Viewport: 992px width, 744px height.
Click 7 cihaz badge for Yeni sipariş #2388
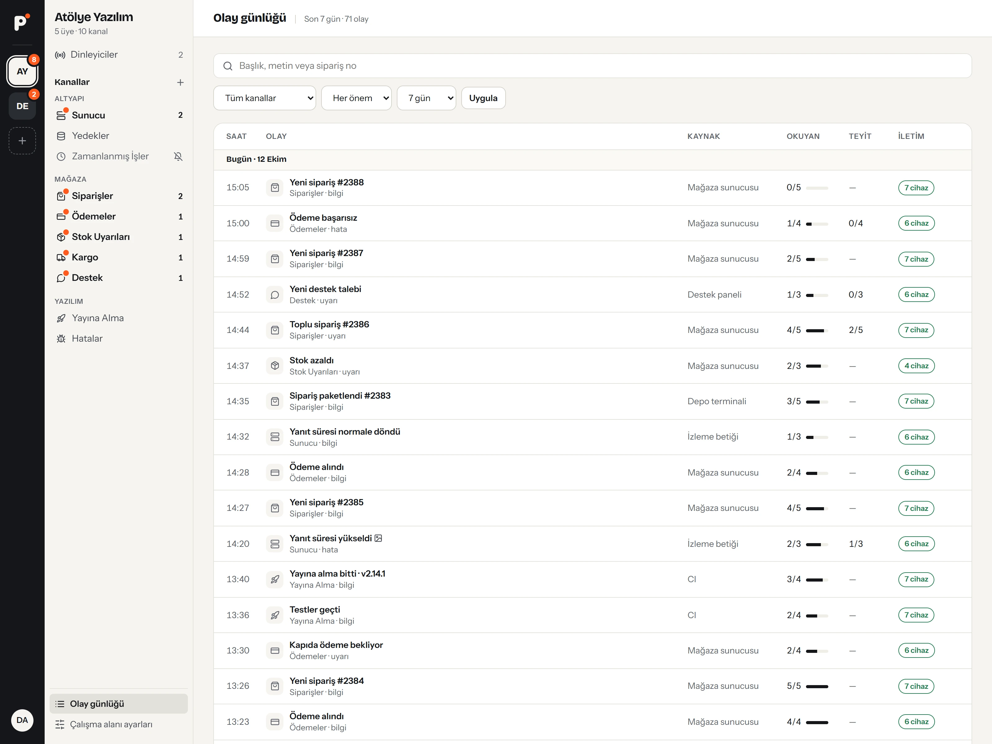[x=916, y=188]
